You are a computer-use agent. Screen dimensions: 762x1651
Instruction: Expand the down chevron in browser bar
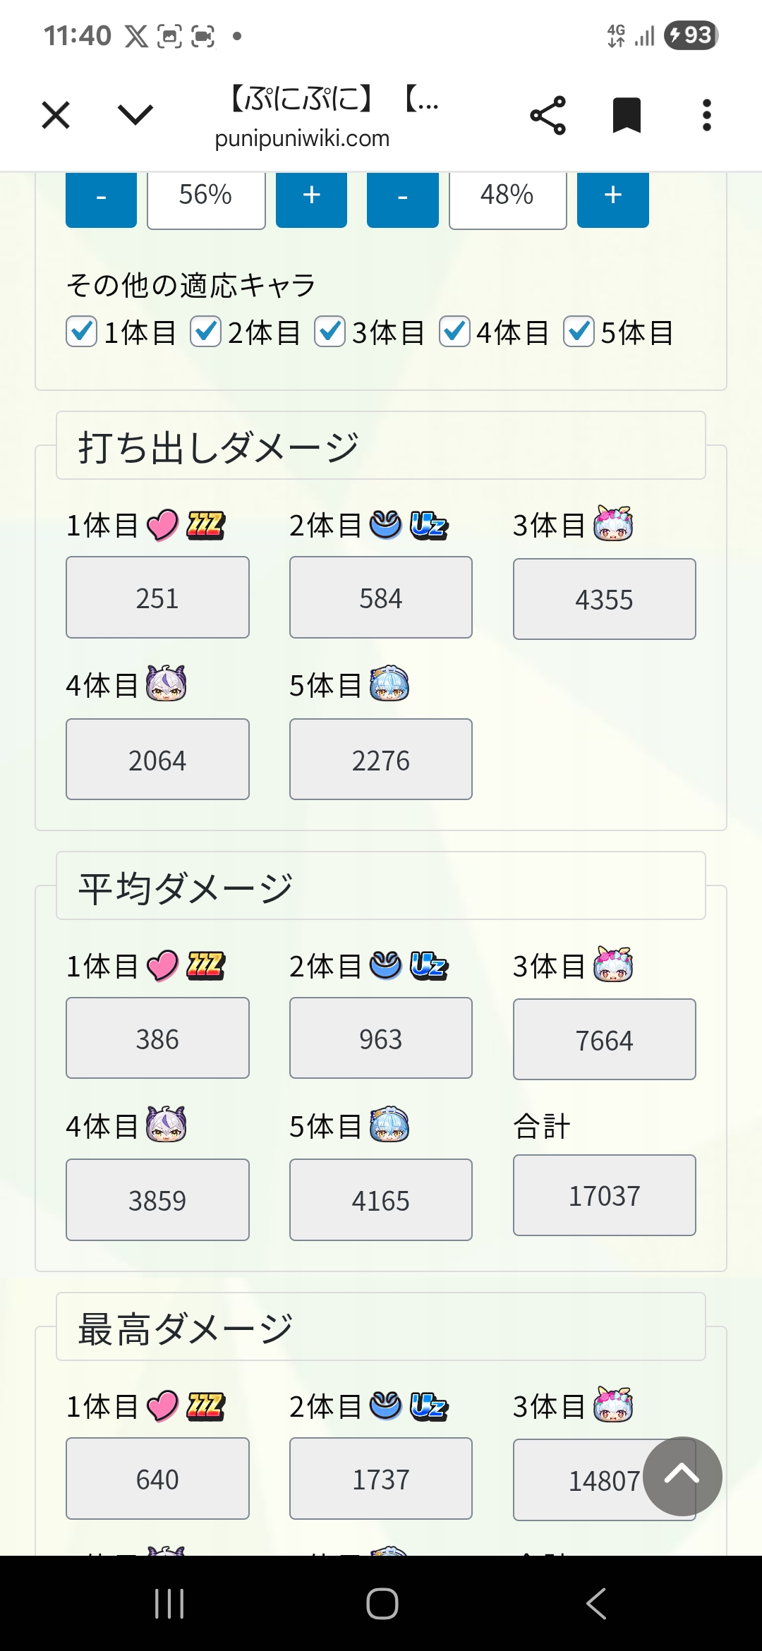point(135,115)
